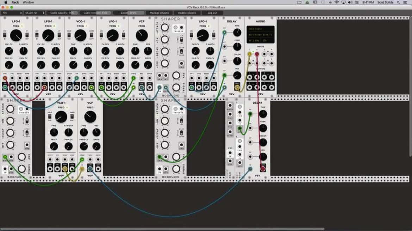Click second LFO-1 red TRI output jack
This screenshot has height=231, width=412.
point(44,88)
